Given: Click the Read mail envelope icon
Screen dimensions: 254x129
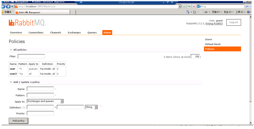Looking at the screenshot, I should click(202, 12).
